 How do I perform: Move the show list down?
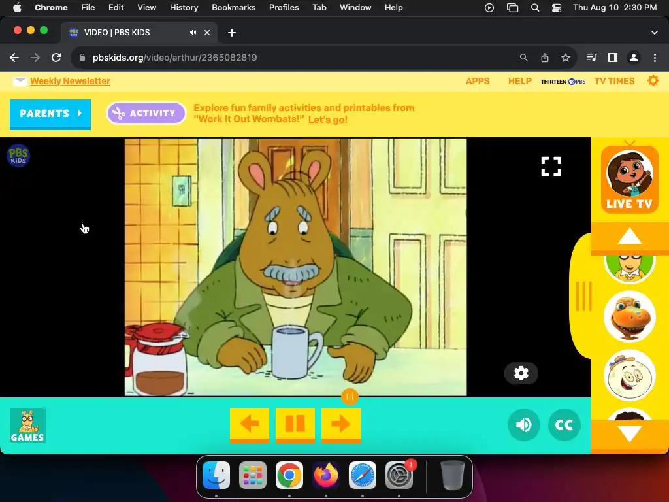pyautogui.click(x=629, y=434)
